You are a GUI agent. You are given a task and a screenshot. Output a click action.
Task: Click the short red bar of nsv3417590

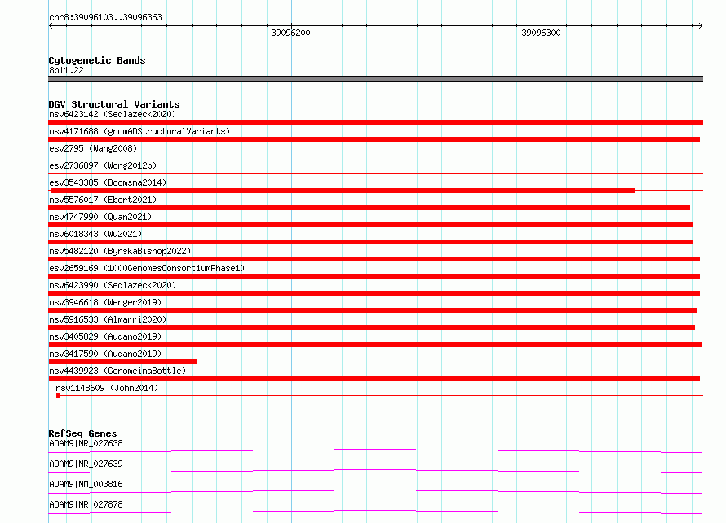click(x=122, y=362)
